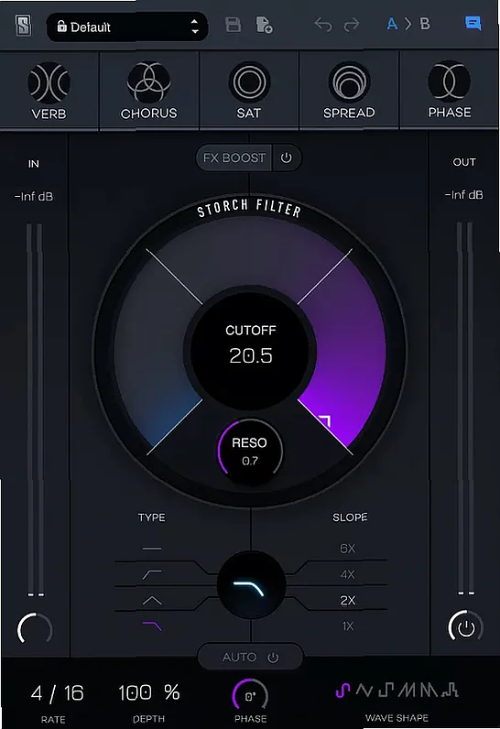The image size is (500, 729).
Task: Select the high-pass filter type icon
Action: 152,574
